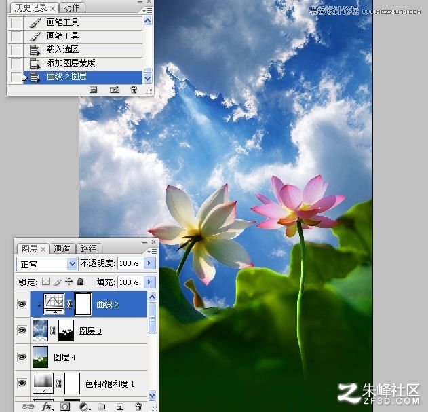Open the 填充 fill slider arrow
The width and height of the screenshot is (428, 412).
149,282
